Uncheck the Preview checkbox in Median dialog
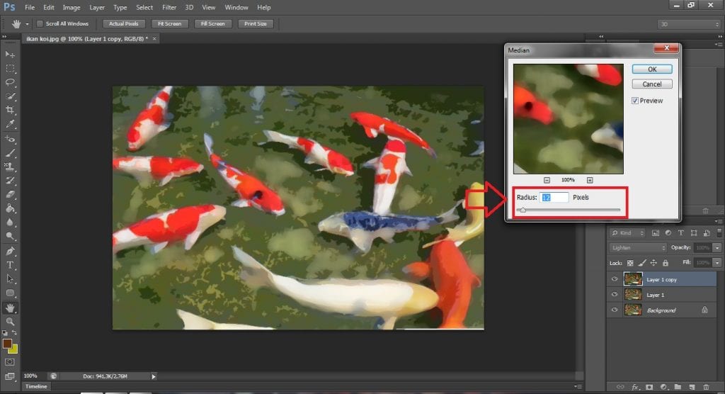The width and height of the screenshot is (725, 394). tap(635, 101)
